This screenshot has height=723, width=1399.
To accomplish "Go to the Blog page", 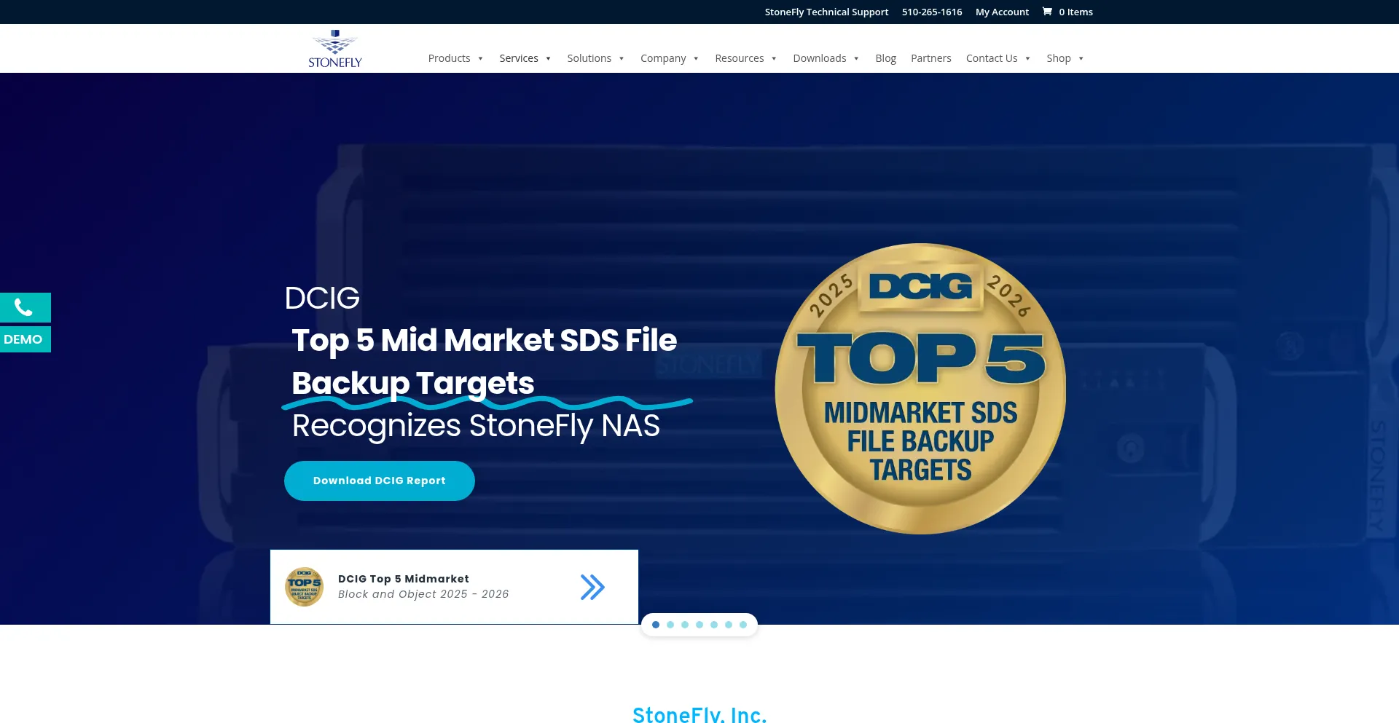I will click(885, 58).
